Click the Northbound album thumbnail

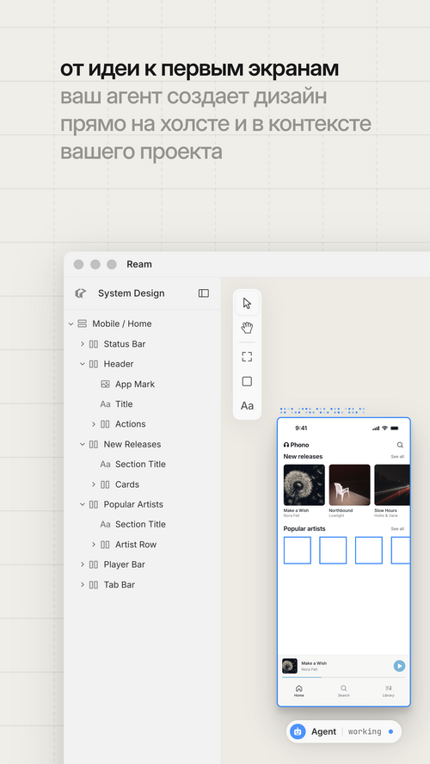click(x=350, y=484)
